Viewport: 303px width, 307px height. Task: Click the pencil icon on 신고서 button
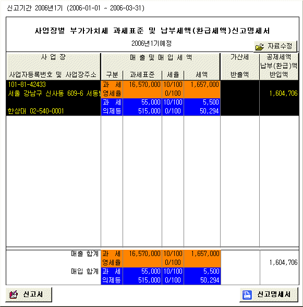click(x=14, y=295)
